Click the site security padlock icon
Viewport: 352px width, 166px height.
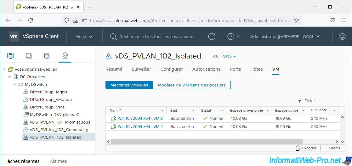75,20
